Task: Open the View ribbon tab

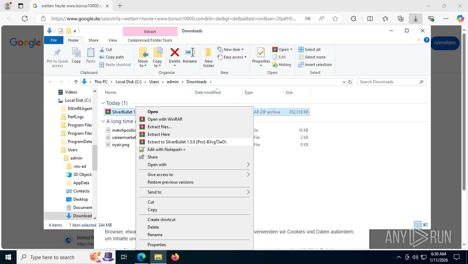Action: point(113,40)
